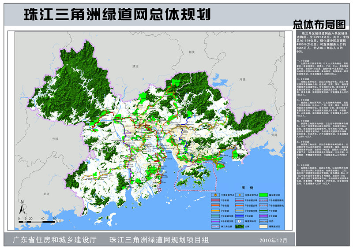Pick the beige 城镇建成区 swatch
Image resolution: width=353 pixels, height=249 pixels.
(263, 227)
